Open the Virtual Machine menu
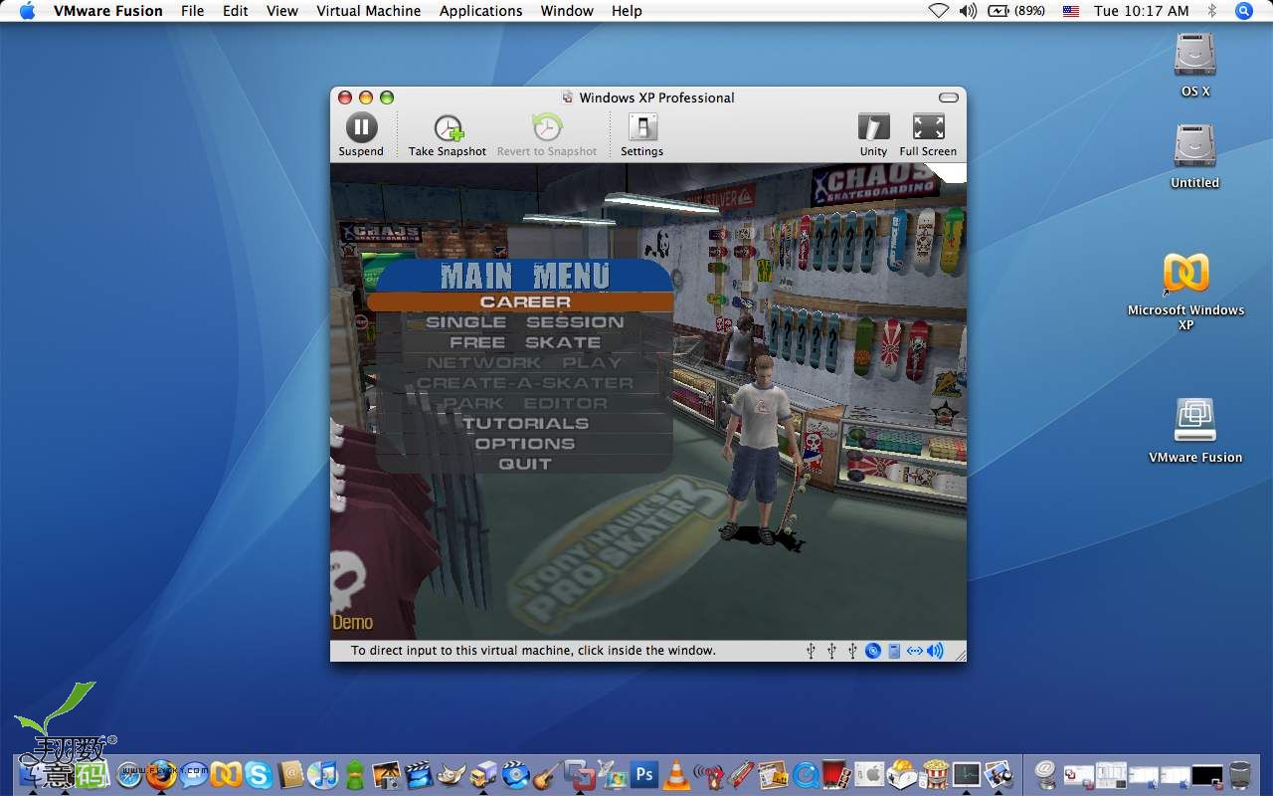This screenshot has width=1273, height=796. (x=369, y=11)
